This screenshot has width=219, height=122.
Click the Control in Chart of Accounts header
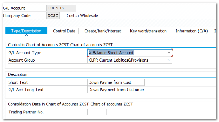tap(60, 45)
